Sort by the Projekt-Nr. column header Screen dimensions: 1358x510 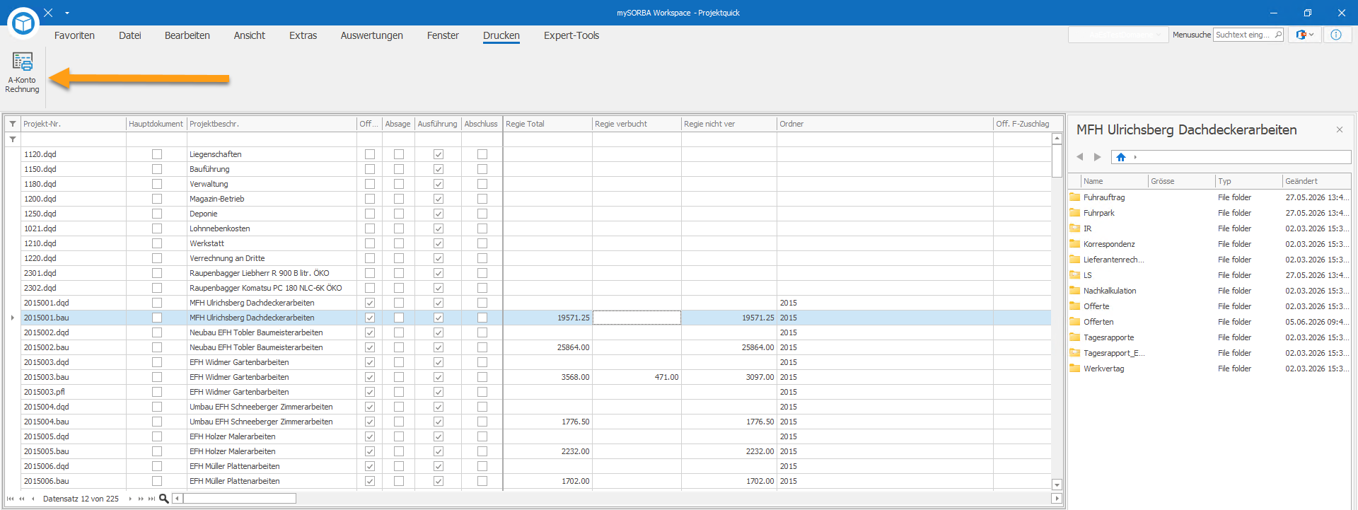[x=74, y=124]
